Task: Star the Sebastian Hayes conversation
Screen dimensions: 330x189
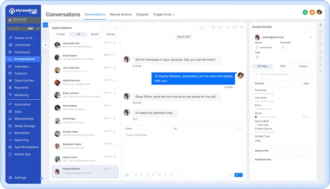Action: click(115, 144)
